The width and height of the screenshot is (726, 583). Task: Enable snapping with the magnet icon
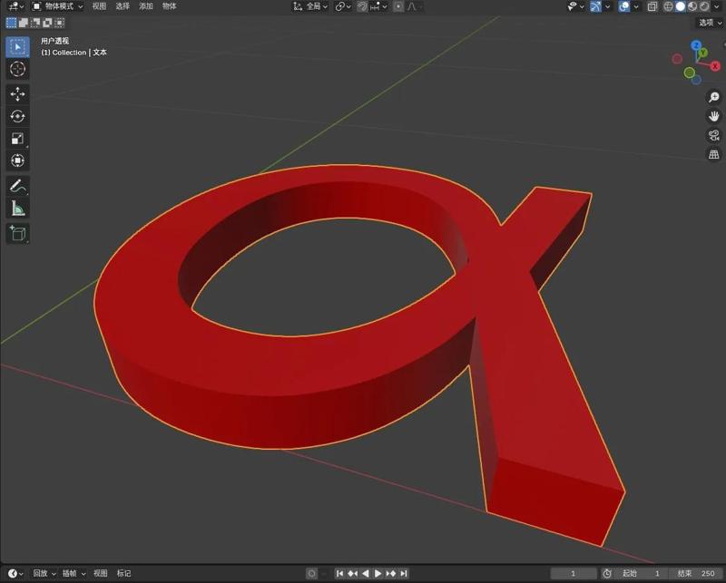361,7
